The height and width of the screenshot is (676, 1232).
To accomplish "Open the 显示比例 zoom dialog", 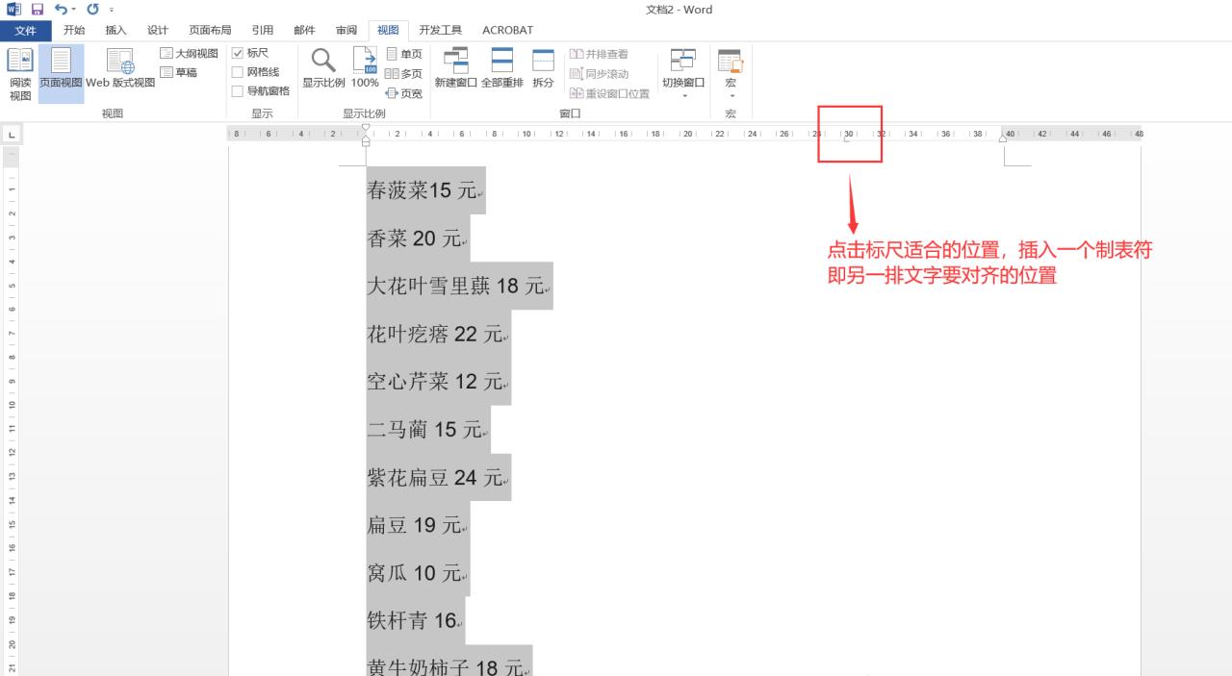I will pos(323,68).
